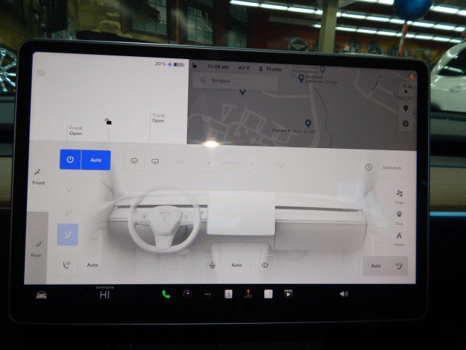The image size is (466, 350).
Task: Tap the 10:08 am clock
Action: coord(218,67)
